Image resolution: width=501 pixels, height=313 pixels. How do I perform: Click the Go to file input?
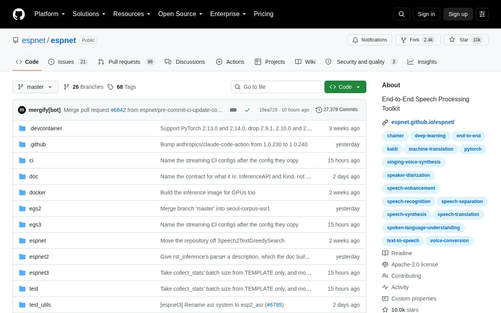click(276, 87)
